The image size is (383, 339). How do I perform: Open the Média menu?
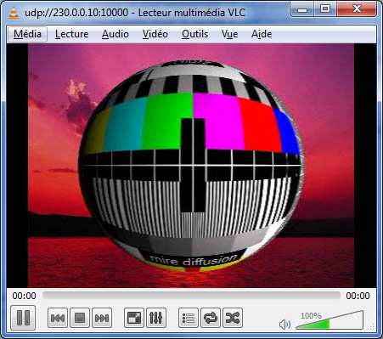tap(27, 34)
